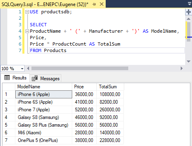Viewport: 192px width, 146px height.
Task: Click the horizontal scrollbar thumb in editor
Action: (80, 69)
